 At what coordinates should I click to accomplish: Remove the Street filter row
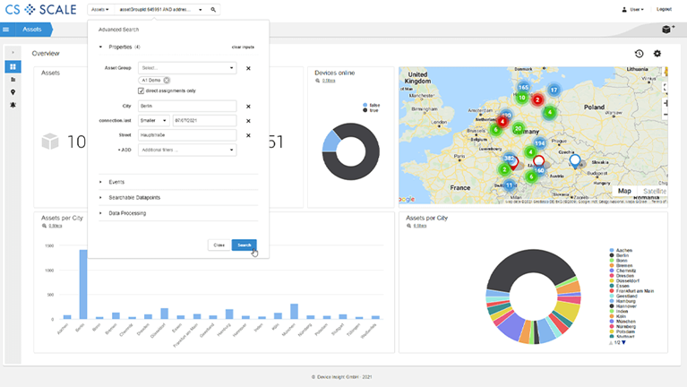pos(248,135)
